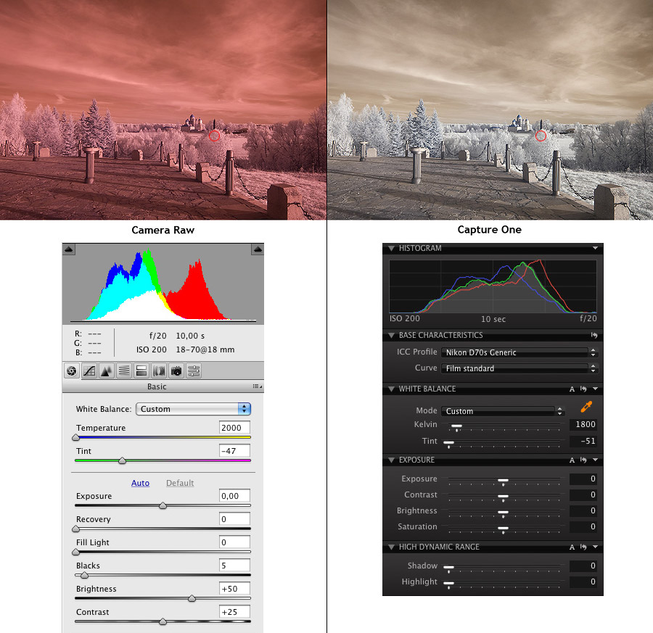Click the Kelvin value field showing 1800
This screenshot has height=633, width=653.
coord(583,424)
